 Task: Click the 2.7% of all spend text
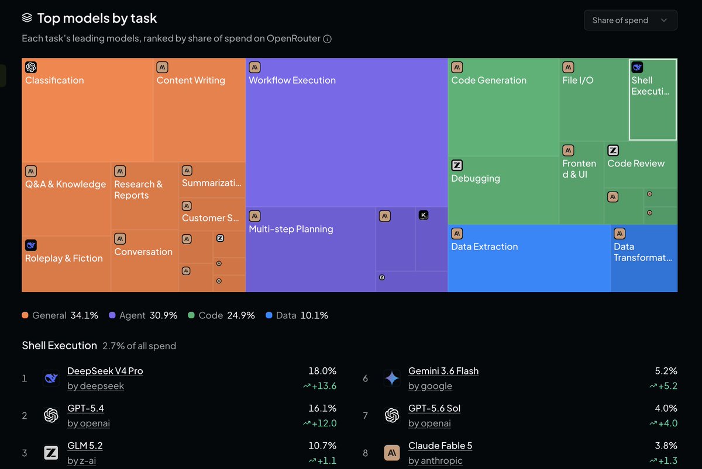(139, 346)
